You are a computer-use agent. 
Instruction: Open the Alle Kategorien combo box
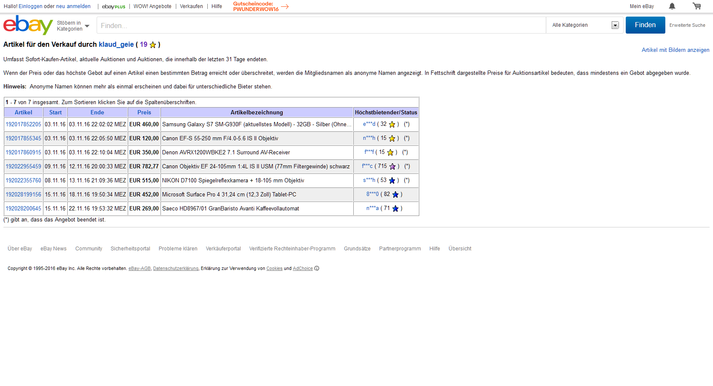[585, 25]
